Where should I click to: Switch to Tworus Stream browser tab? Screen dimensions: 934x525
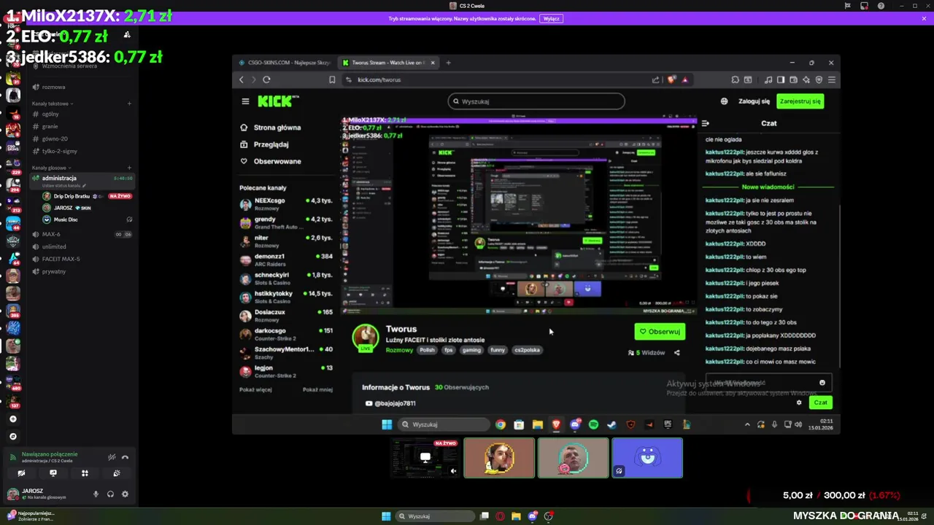389,63
